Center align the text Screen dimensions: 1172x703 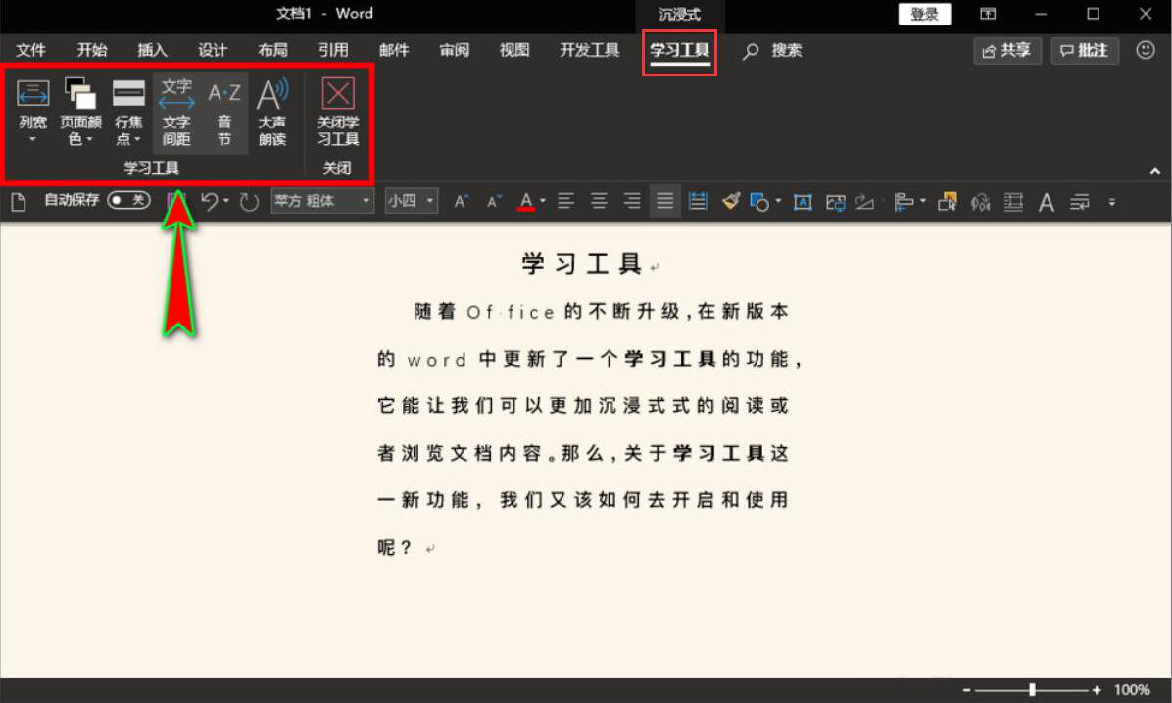tap(599, 201)
